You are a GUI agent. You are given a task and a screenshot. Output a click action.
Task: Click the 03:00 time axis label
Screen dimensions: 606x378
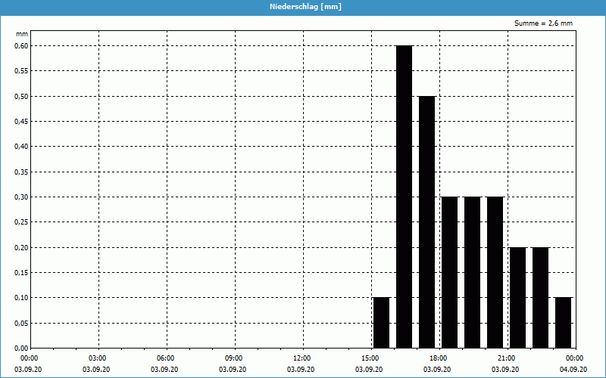click(x=99, y=358)
